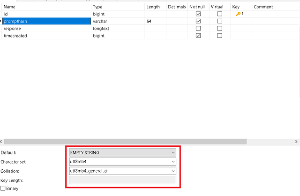300x196 pixels.
Task: Select the prompthash field name cell
Action: point(46,21)
